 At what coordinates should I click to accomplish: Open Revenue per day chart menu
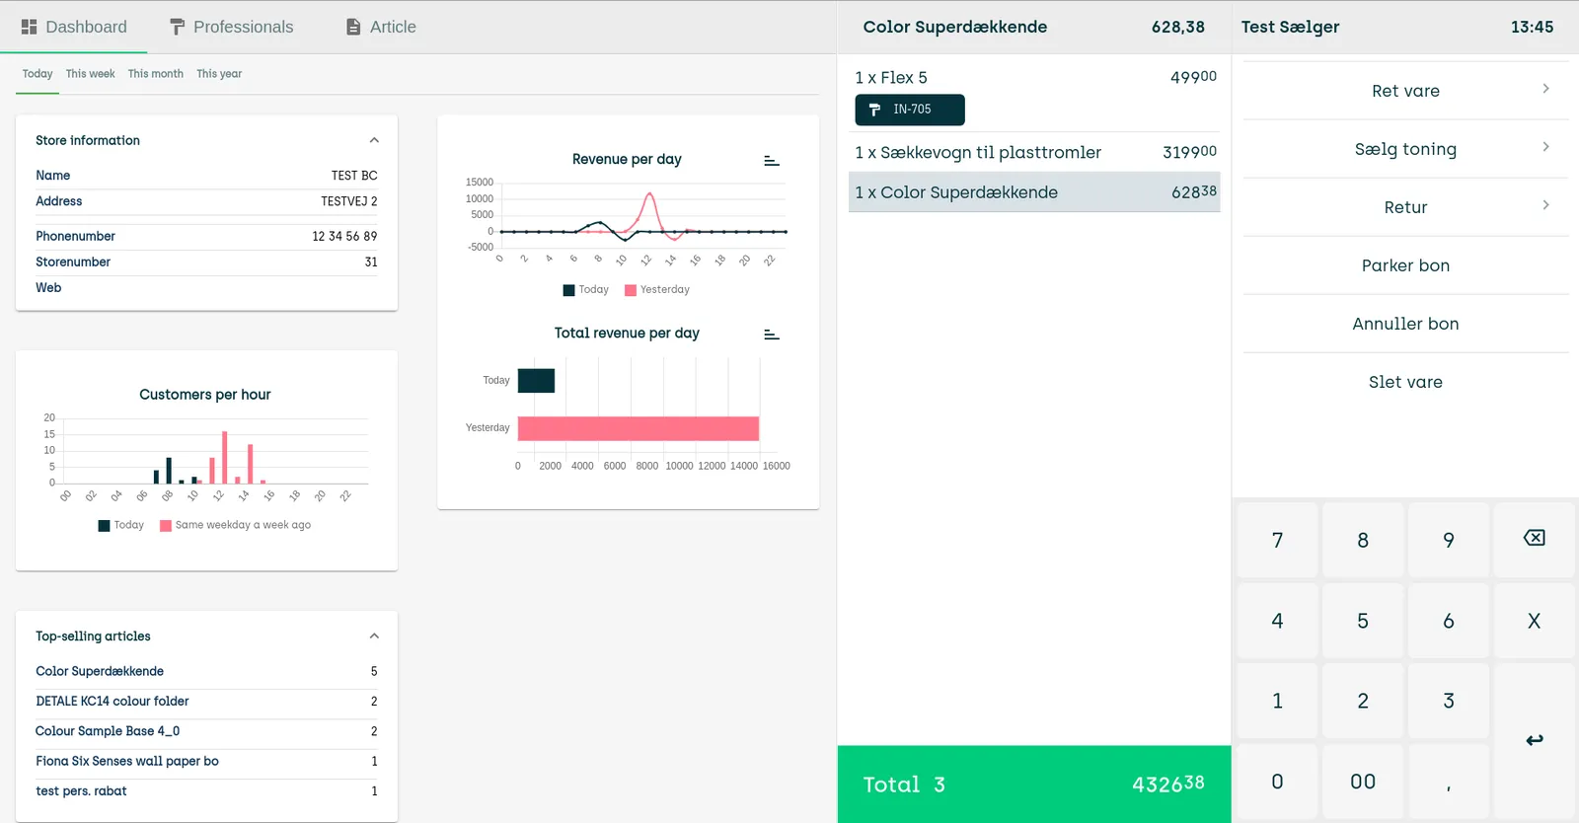coord(772,161)
